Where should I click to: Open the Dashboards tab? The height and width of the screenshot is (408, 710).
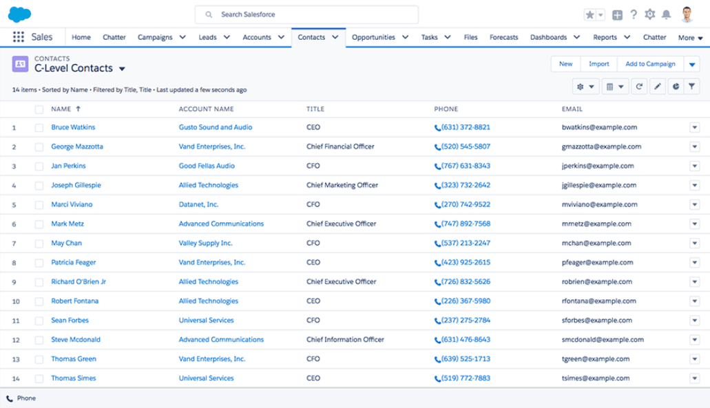pyautogui.click(x=548, y=37)
